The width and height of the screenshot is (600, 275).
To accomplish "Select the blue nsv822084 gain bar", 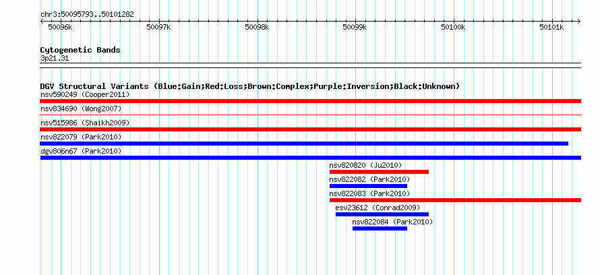I will [x=380, y=228].
